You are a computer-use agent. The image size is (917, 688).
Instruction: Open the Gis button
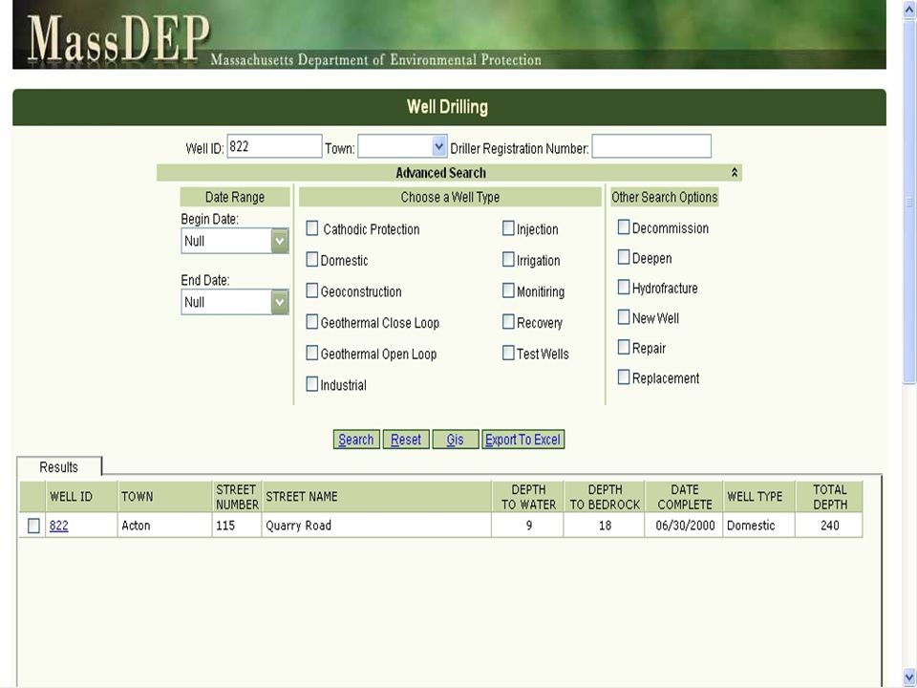455,440
